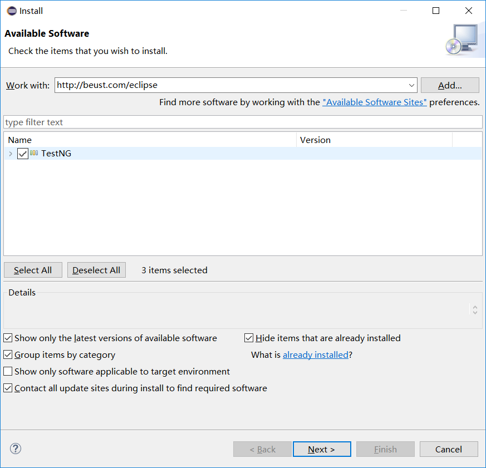Viewport: 486px width, 468px height.
Task: Click the Deselect All button
Action: (96, 270)
